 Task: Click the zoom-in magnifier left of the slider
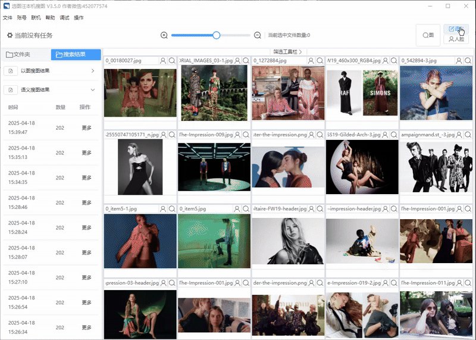164,35
